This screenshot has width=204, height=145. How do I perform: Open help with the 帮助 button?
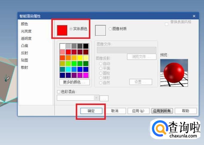(186, 111)
